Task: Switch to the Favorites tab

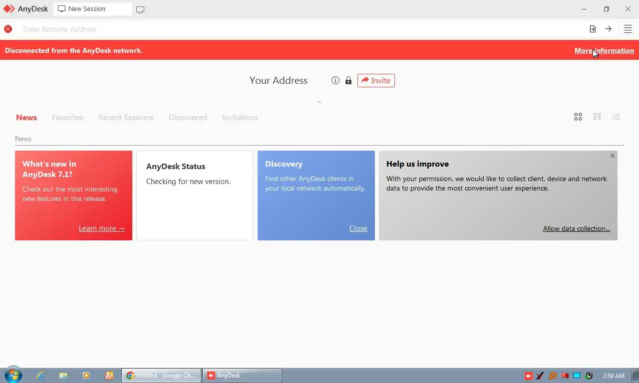Action: point(67,118)
